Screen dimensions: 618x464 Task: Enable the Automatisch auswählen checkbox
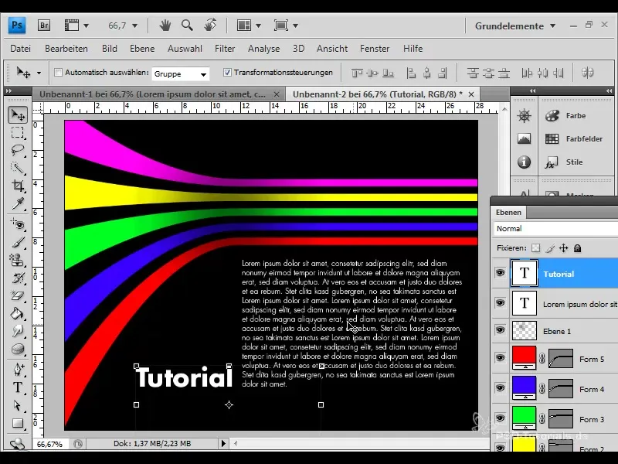click(x=59, y=73)
